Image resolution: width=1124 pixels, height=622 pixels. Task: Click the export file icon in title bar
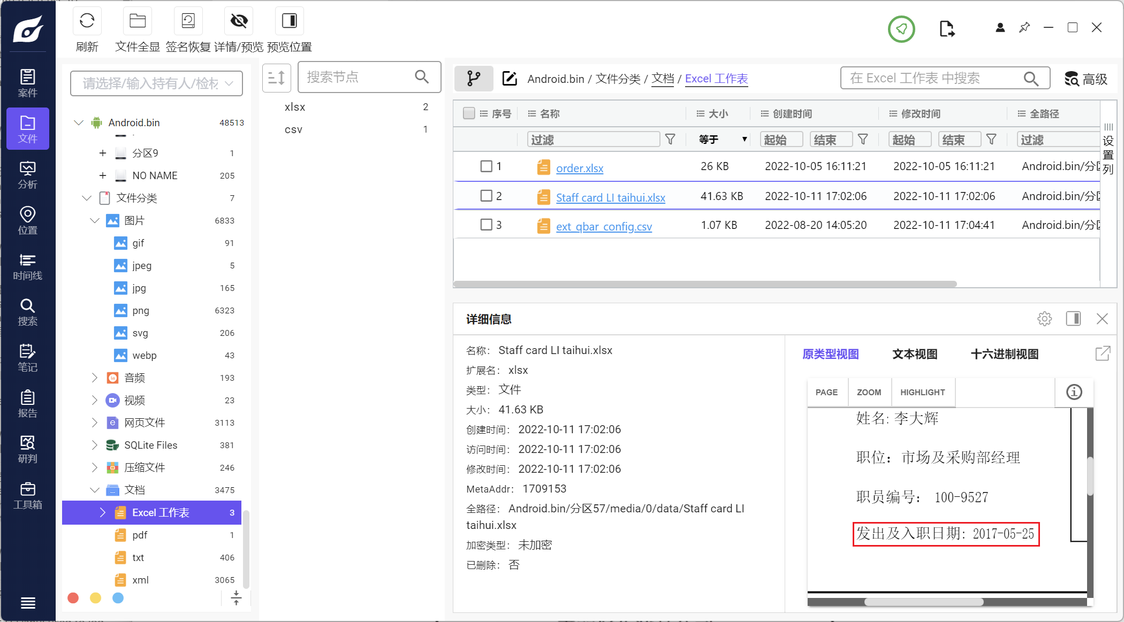pyautogui.click(x=947, y=29)
